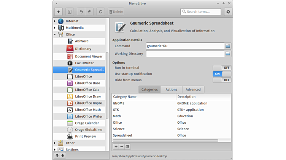Click the revert refresh icon
Screen dimensions: 286x160
pos(100,12)
